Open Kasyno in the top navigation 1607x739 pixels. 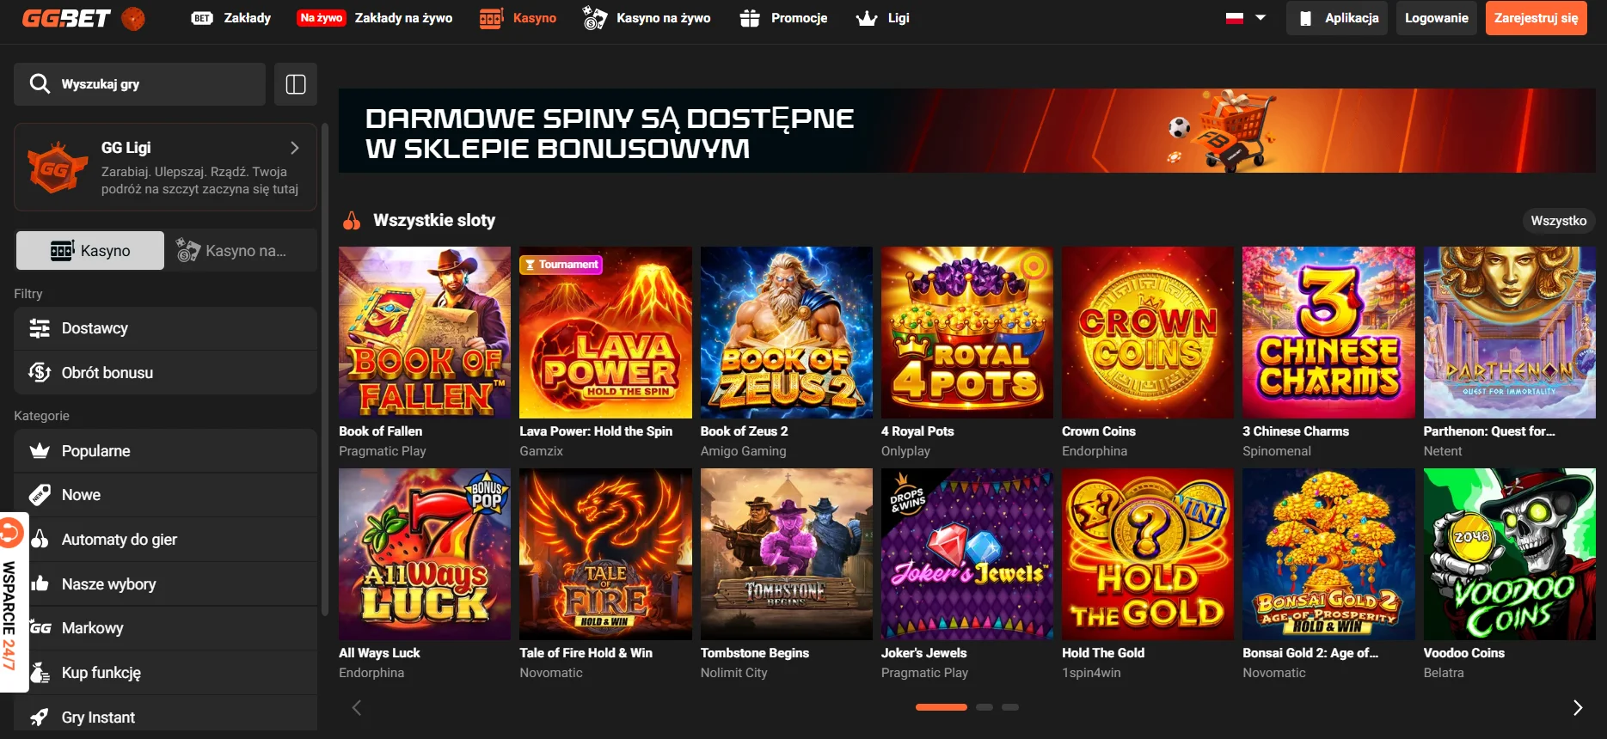(518, 18)
